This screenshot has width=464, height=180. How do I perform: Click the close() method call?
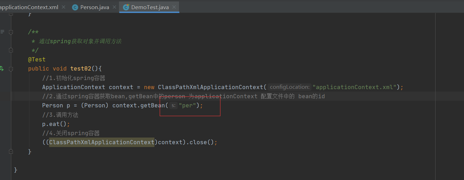(x=201, y=142)
